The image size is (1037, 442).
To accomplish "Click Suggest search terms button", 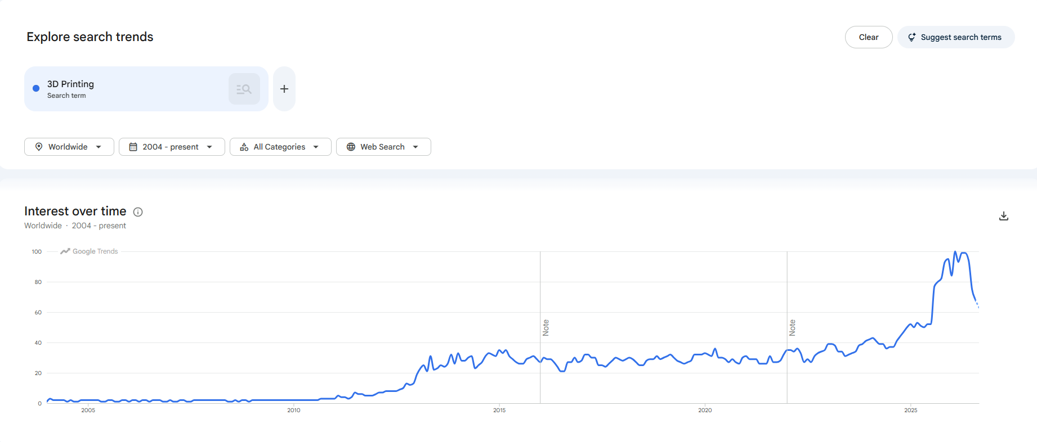I will tap(956, 37).
